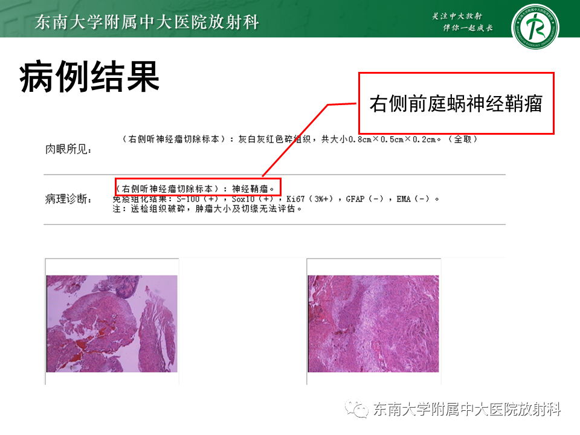580x435 pixels.
Task: Click the slide heading 病例结果
Action: pos(89,77)
